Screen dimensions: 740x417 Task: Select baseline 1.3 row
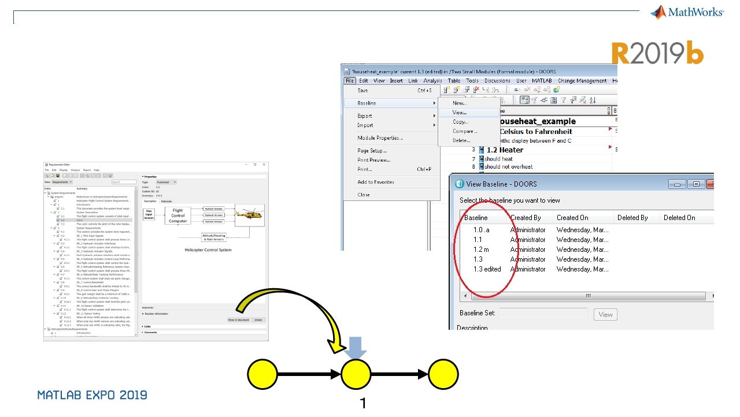tap(587, 259)
